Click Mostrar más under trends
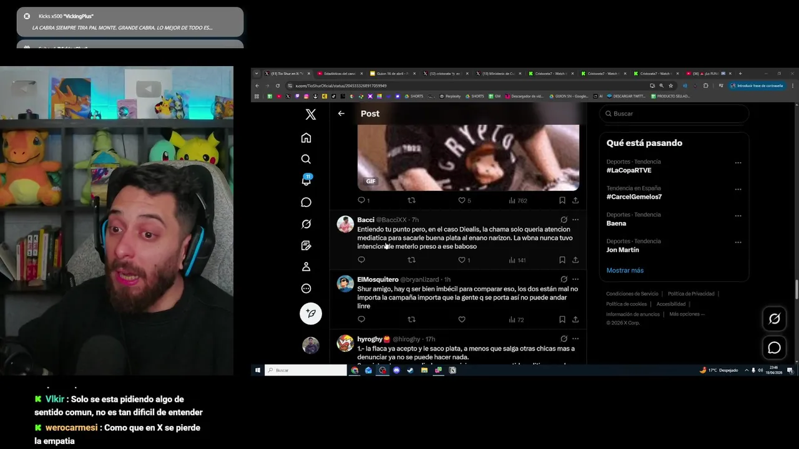The width and height of the screenshot is (799, 449). [x=625, y=270]
